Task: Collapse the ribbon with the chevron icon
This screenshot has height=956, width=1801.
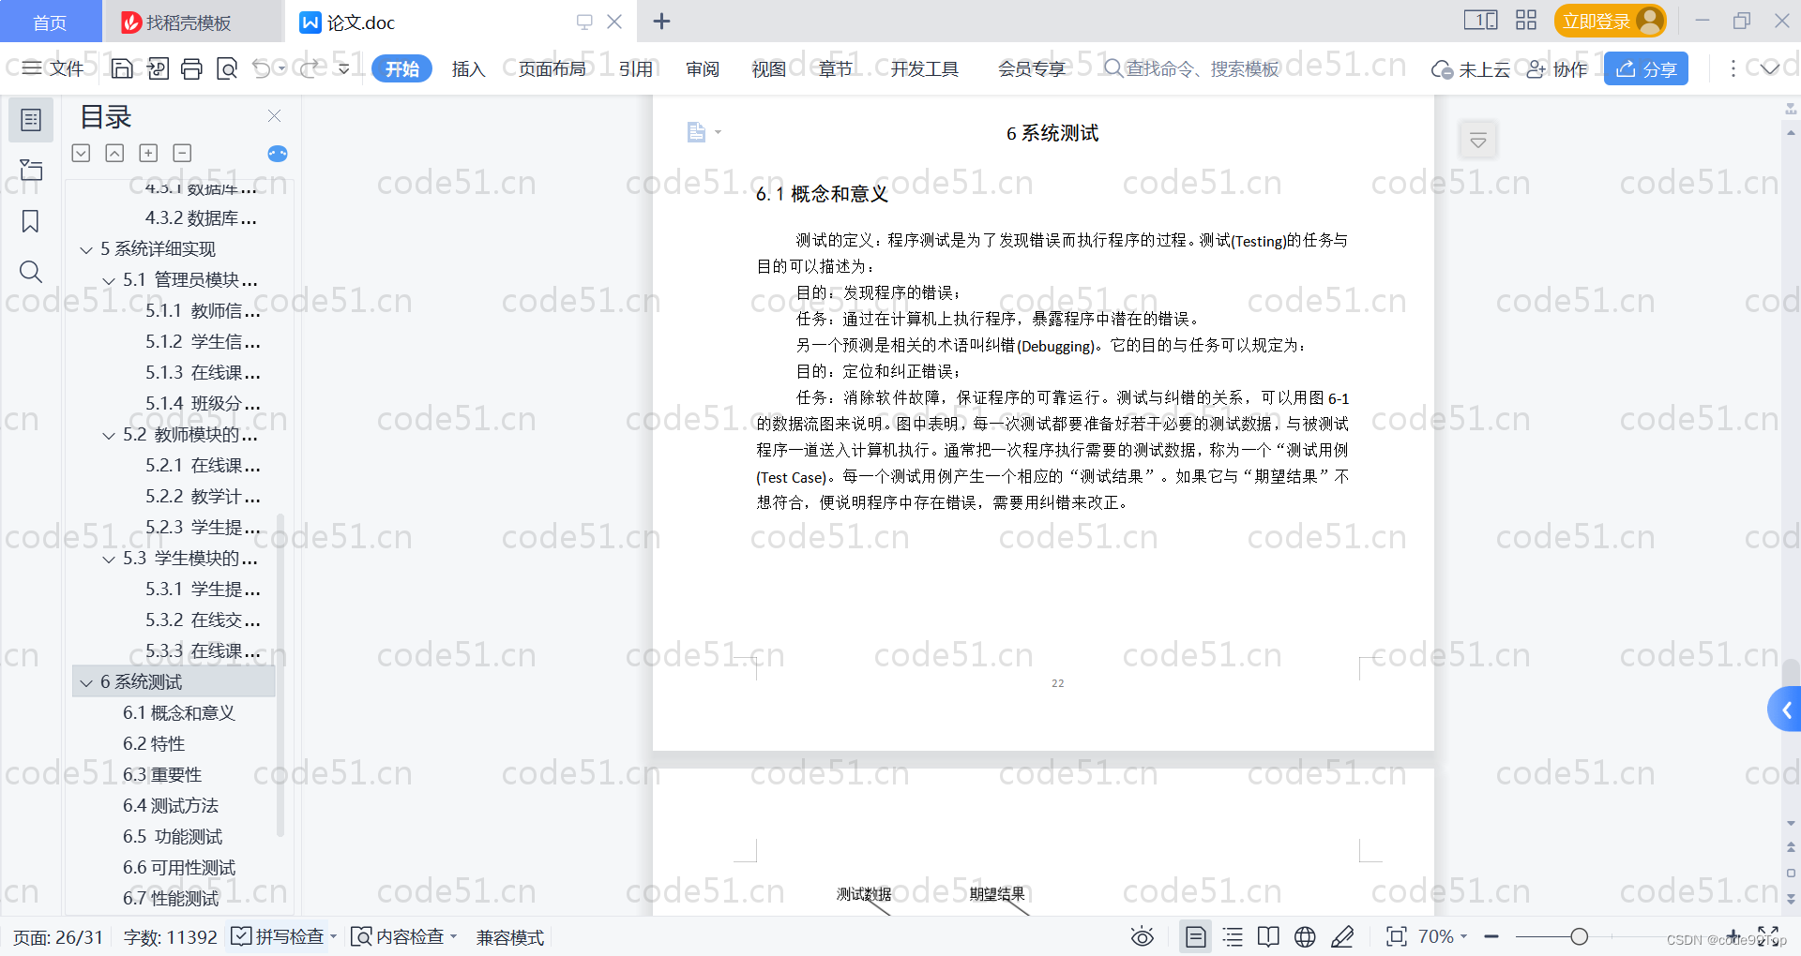Action: (1769, 68)
